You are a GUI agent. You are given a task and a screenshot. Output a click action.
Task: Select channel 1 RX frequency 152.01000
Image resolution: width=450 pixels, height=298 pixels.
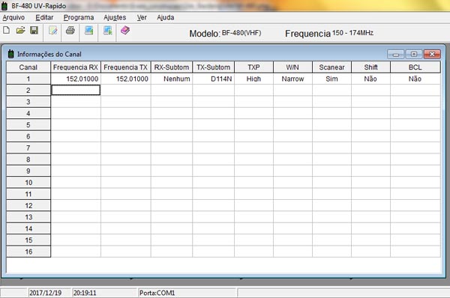(76, 79)
